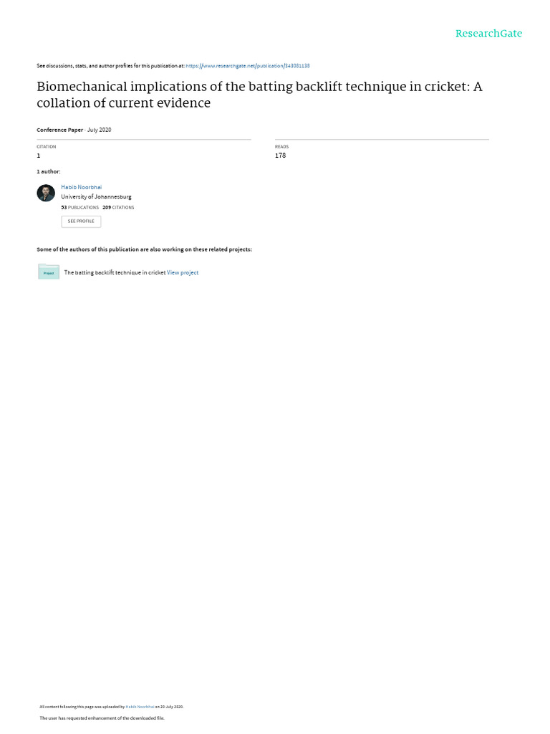550x734 pixels.
Task: Click the '1 author:' label
Action: click(49, 172)
